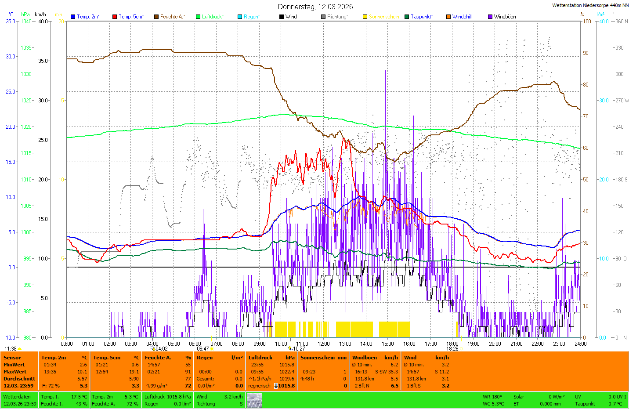The image size is (629, 409).
Task: Click the Wetterstation Niedersorpe station label
Action: [x=590, y=5]
